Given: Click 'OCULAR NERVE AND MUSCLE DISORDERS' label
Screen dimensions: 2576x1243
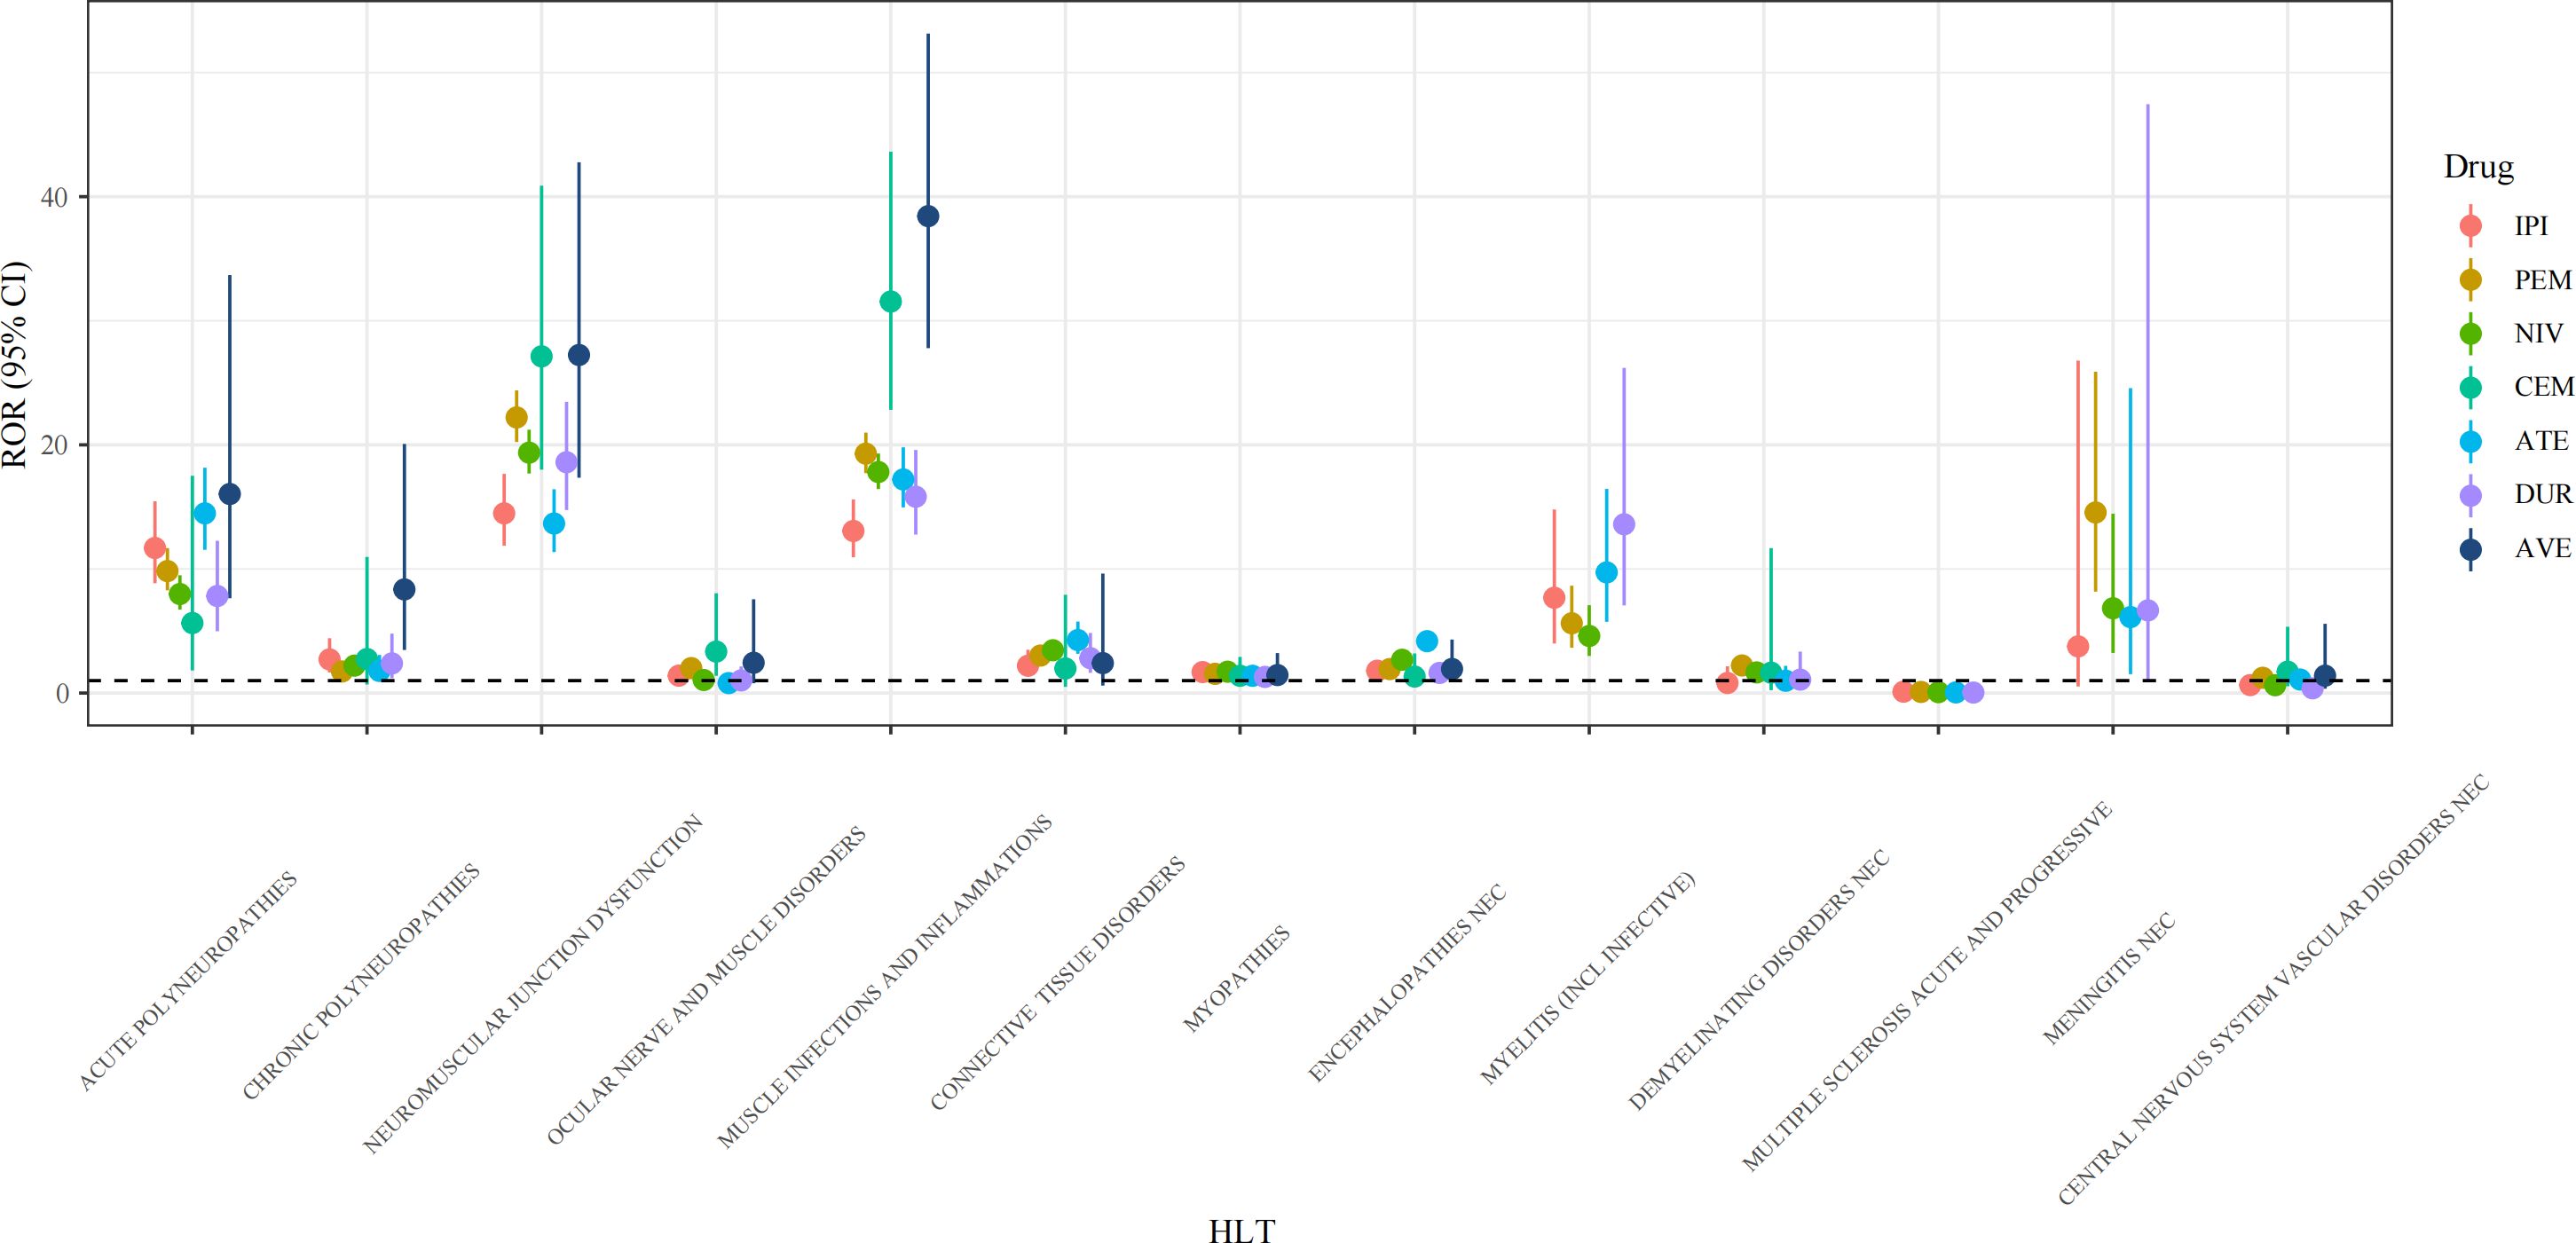Looking at the screenshot, I should click(x=706, y=986).
